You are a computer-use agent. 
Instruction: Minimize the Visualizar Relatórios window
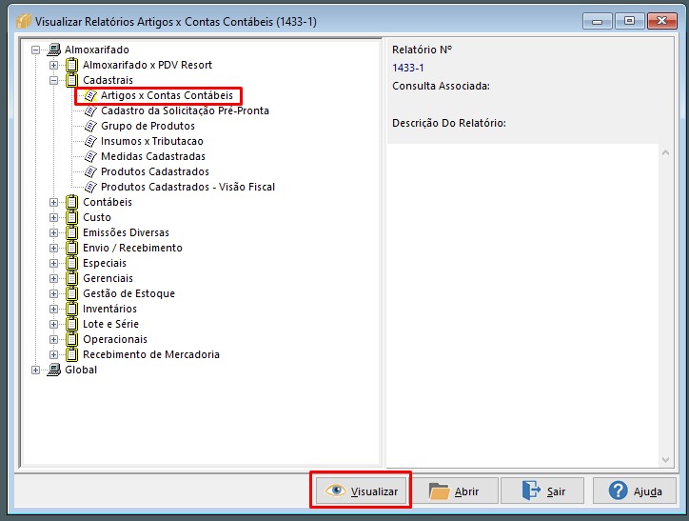pyautogui.click(x=597, y=21)
